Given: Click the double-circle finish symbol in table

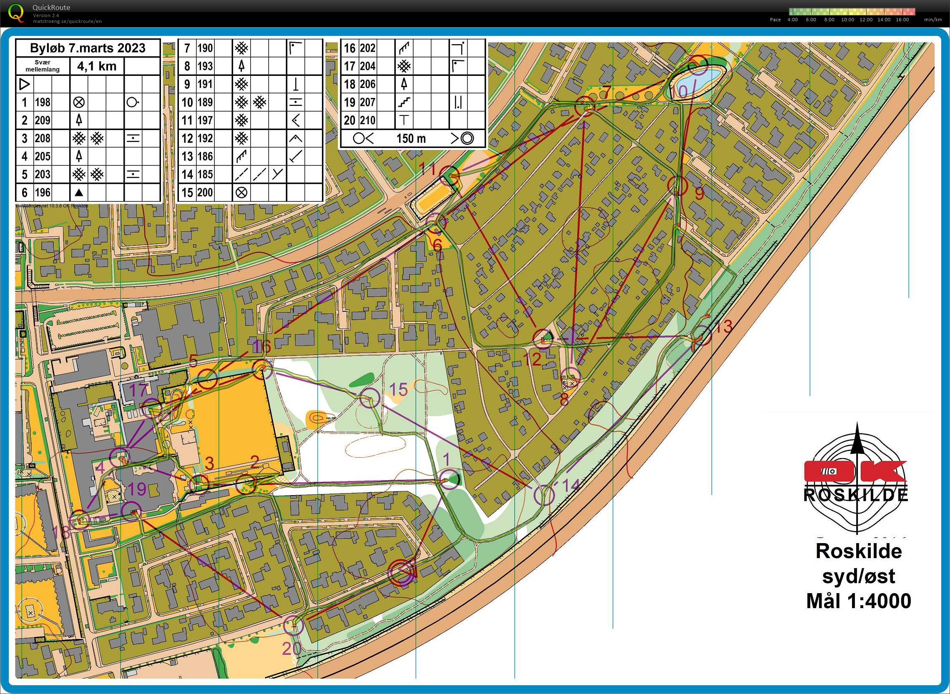Looking at the screenshot, I should tap(467, 138).
